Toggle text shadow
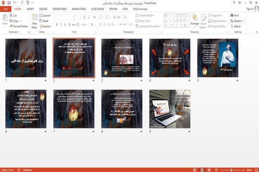 click(69, 25)
